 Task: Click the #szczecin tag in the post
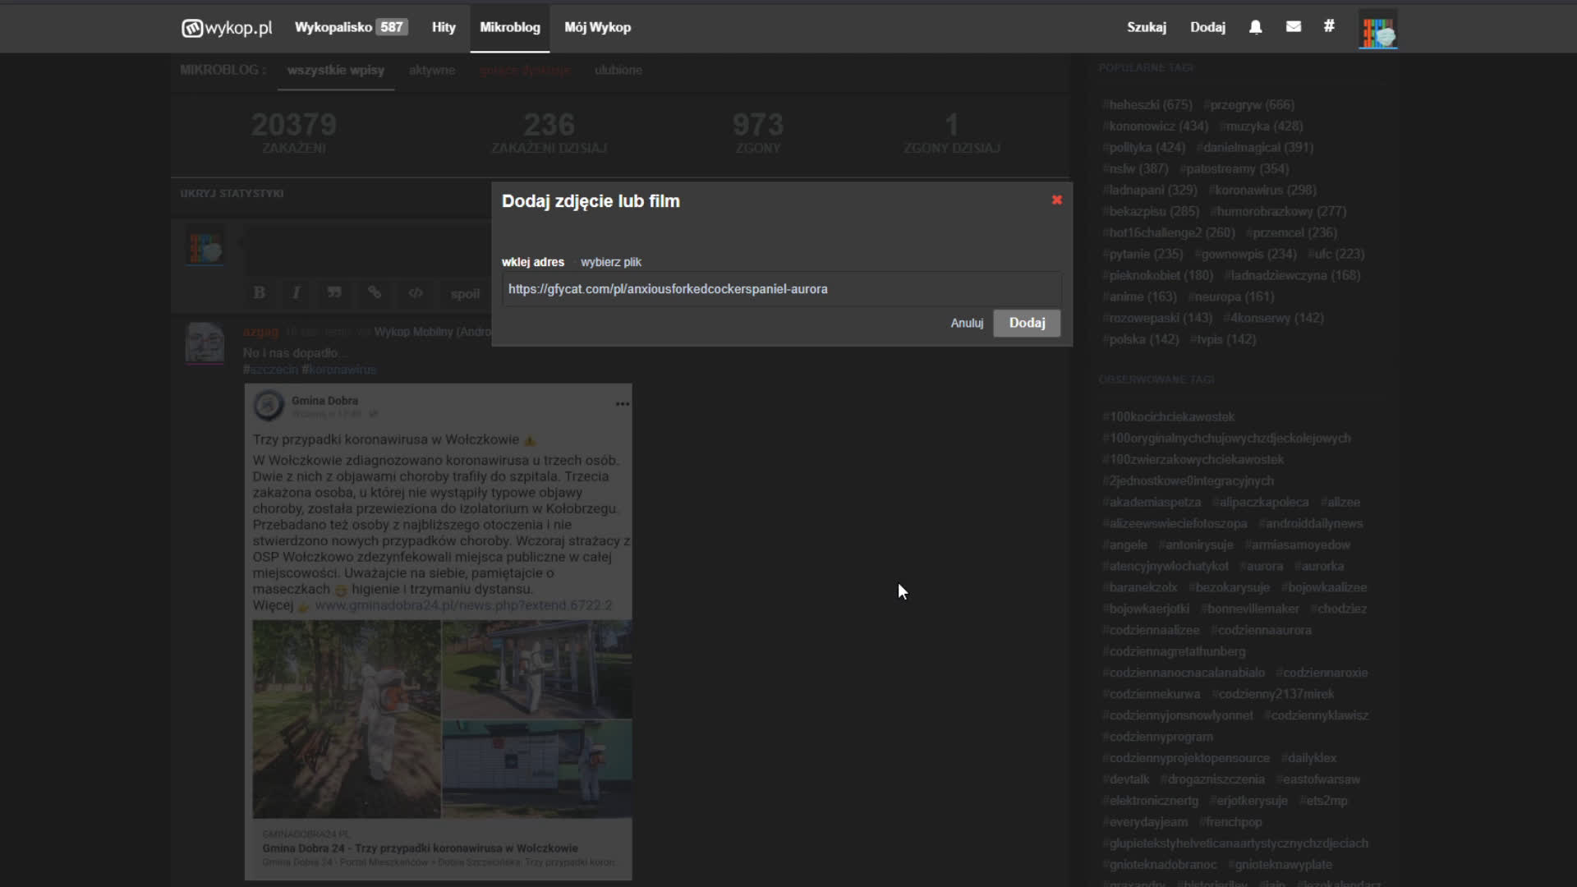click(270, 370)
